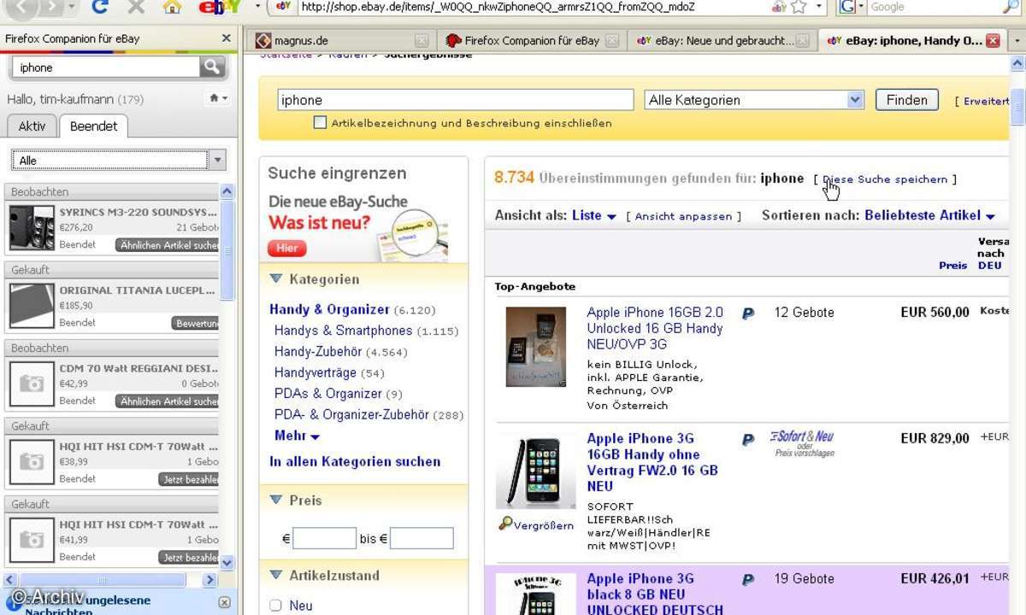Close the Firefox Companion sidebar

(x=226, y=38)
